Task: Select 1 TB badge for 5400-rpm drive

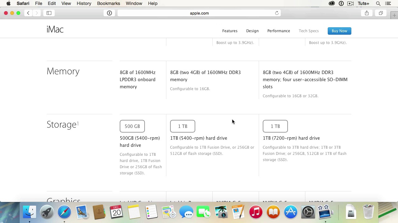Action: tap(183, 126)
